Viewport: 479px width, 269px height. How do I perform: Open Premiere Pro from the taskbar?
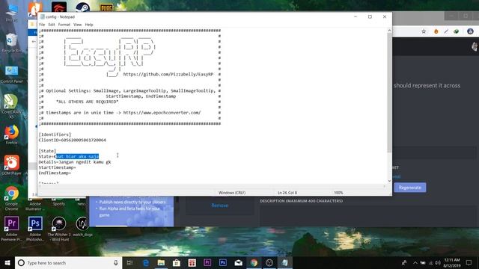pyautogui.click(x=207, y=262)
